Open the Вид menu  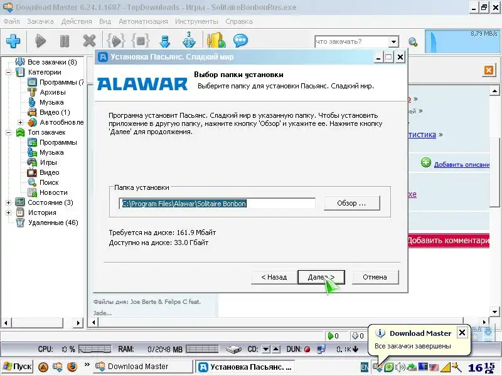coord(105,21)
